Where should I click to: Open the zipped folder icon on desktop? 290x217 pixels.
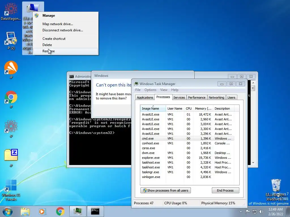click(11, 158)
